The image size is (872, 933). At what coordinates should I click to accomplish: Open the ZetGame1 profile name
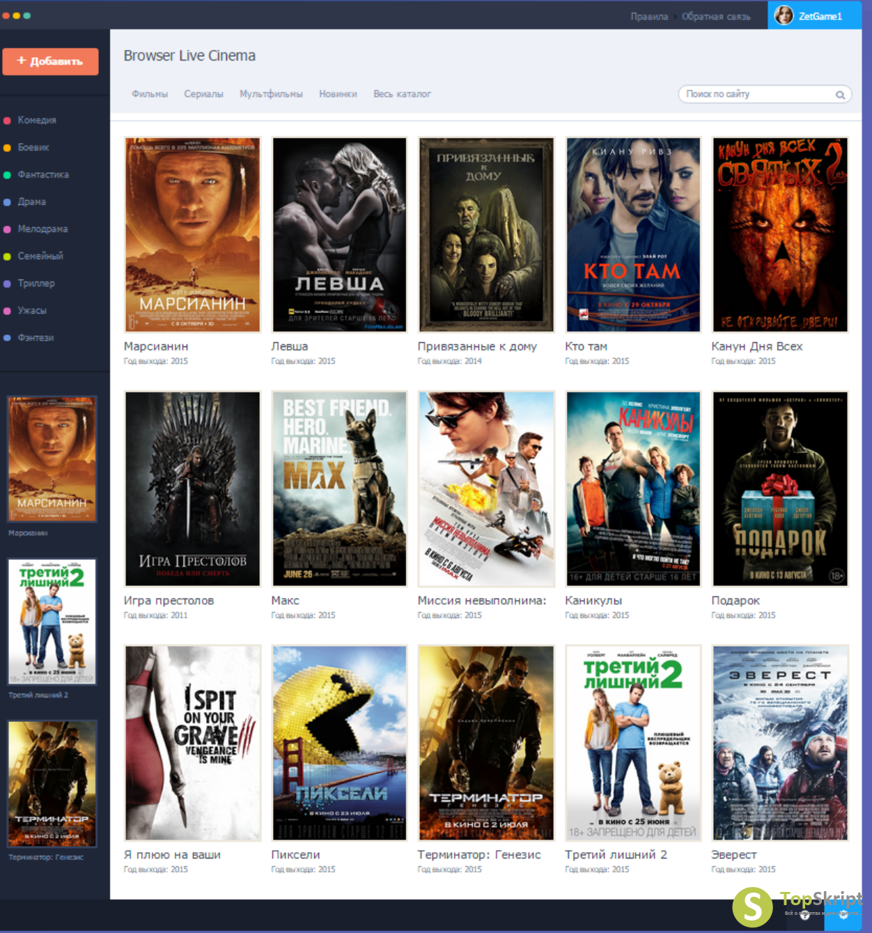tap(820, 16)
